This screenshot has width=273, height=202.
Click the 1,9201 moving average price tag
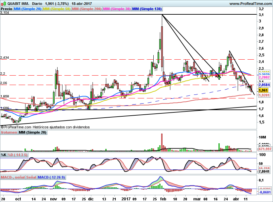(264, 95)
